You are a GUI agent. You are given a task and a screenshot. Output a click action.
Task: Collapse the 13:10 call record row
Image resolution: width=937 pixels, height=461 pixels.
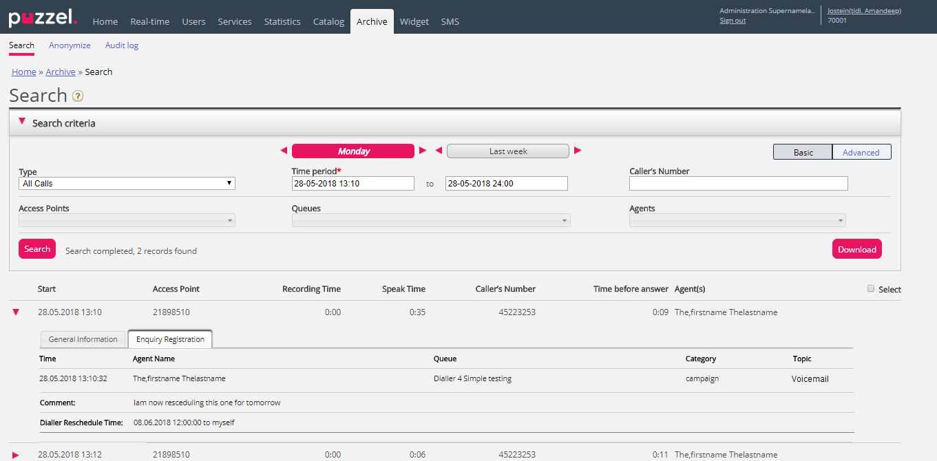pos(16,312)
